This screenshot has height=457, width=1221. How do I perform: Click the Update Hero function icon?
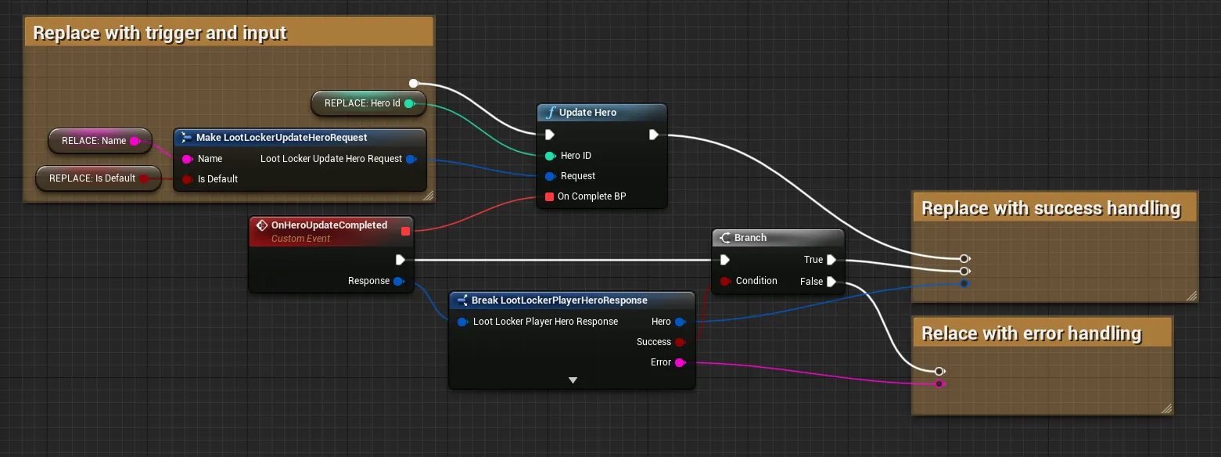coord(549,113)
